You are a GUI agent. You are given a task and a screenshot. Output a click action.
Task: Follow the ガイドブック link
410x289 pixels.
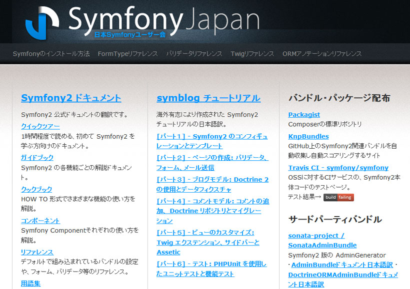pos(37,157)
